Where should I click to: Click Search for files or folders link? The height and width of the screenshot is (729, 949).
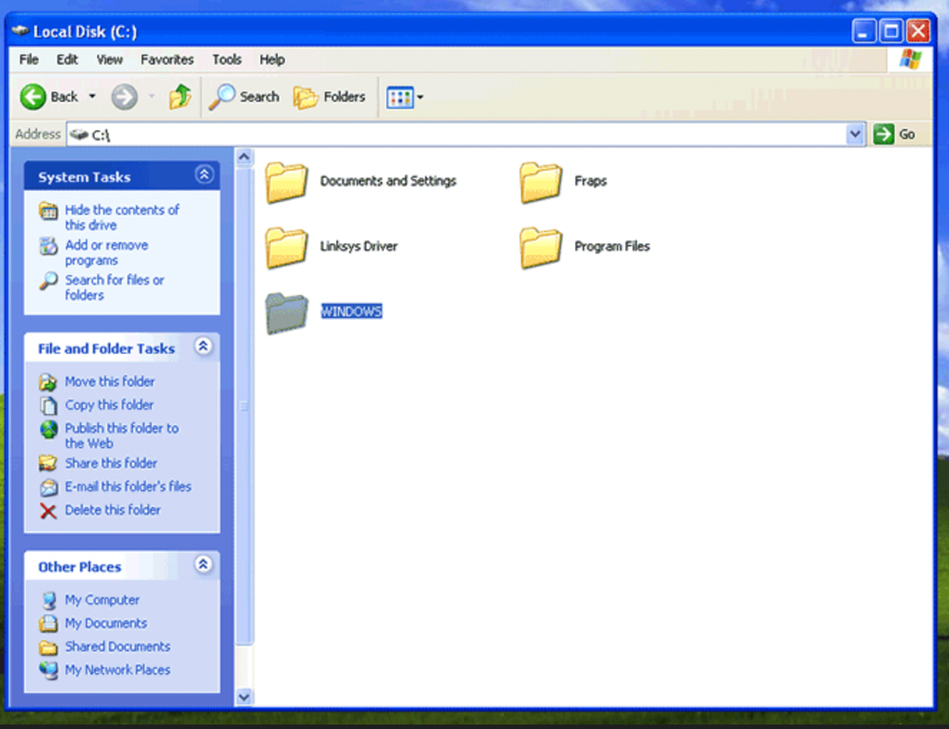click(x=115, y=288)
